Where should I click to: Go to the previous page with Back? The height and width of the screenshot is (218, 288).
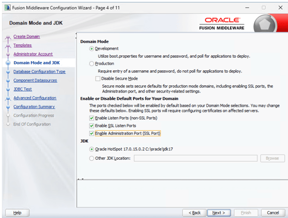click(x=195, y=213)
